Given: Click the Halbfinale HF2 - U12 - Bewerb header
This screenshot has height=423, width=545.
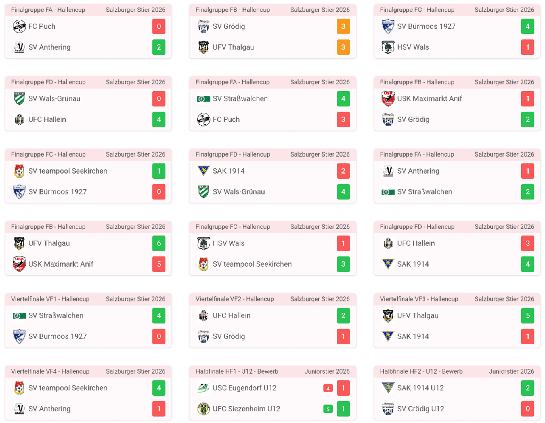Looking at the screenshot, I should pos(421,371).
